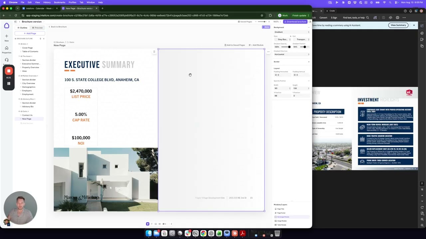Go back using arrow beside Brochure version
This screenshot has width=426, height=239.
tap(19, 22)
